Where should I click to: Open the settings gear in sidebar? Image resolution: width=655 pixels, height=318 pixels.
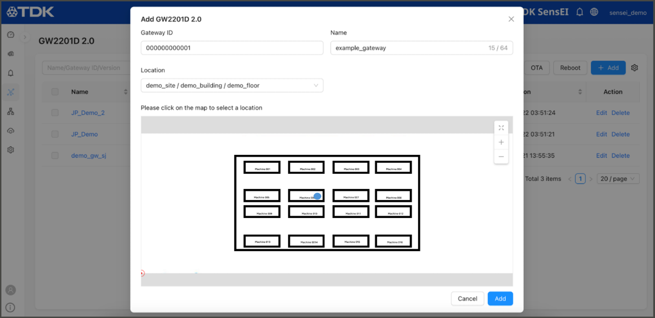pos(11,150)
